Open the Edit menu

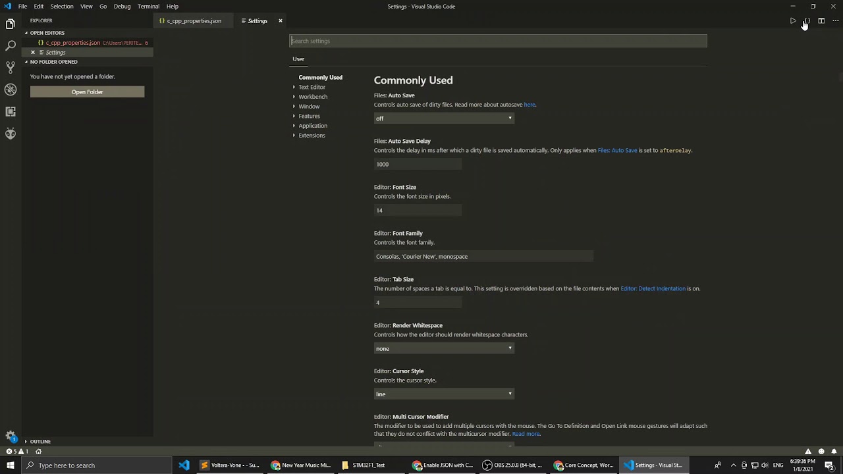(39, 7)
